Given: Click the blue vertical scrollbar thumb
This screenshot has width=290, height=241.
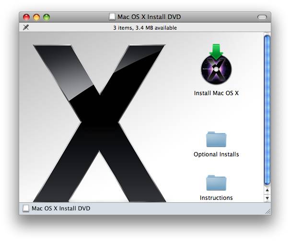Looking at the screenshot, I should point(267,110).
